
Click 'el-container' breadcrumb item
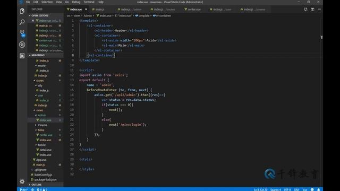[161, 15]
